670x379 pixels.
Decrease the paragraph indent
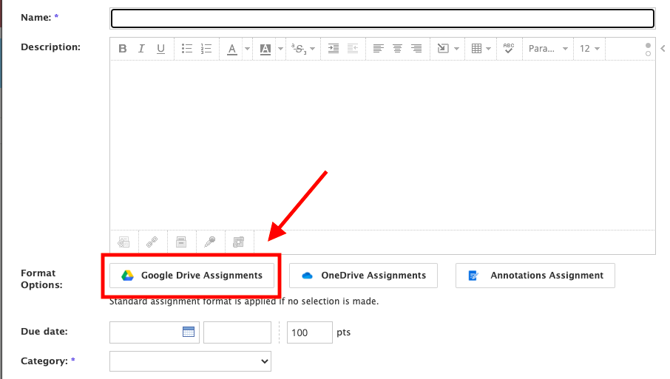click(x=353, y=49)
